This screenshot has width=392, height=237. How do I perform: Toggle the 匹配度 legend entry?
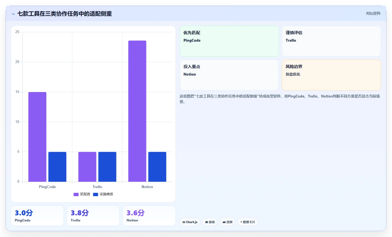(x=82, y=194)
